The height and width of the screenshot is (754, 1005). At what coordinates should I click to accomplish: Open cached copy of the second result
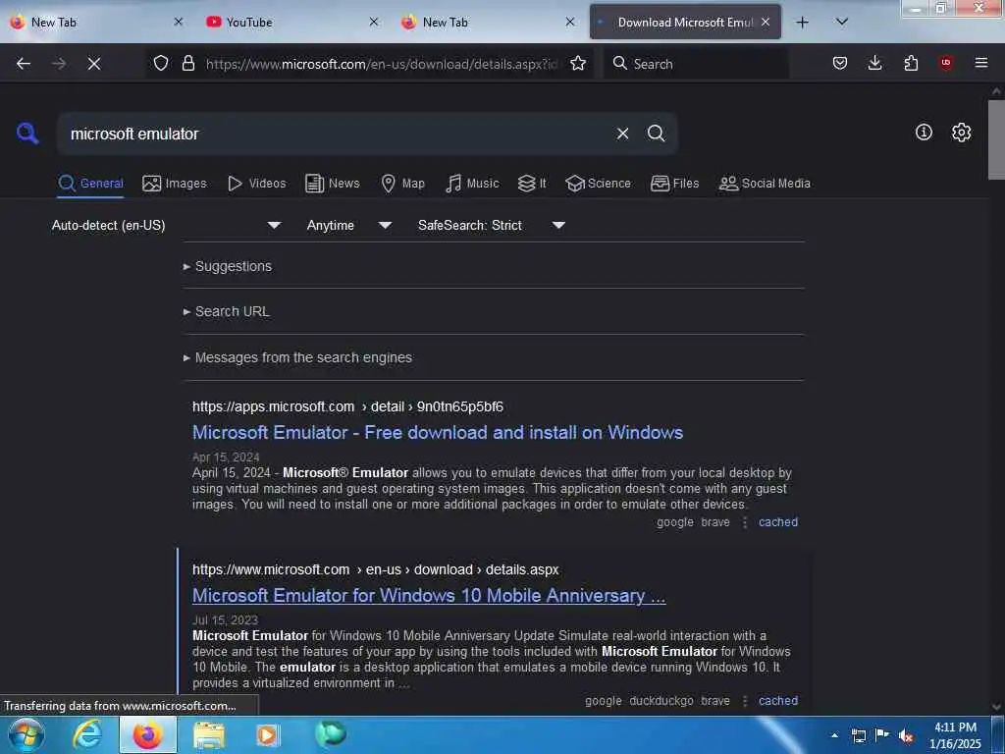pyautogui.click(x=778, y=701)
